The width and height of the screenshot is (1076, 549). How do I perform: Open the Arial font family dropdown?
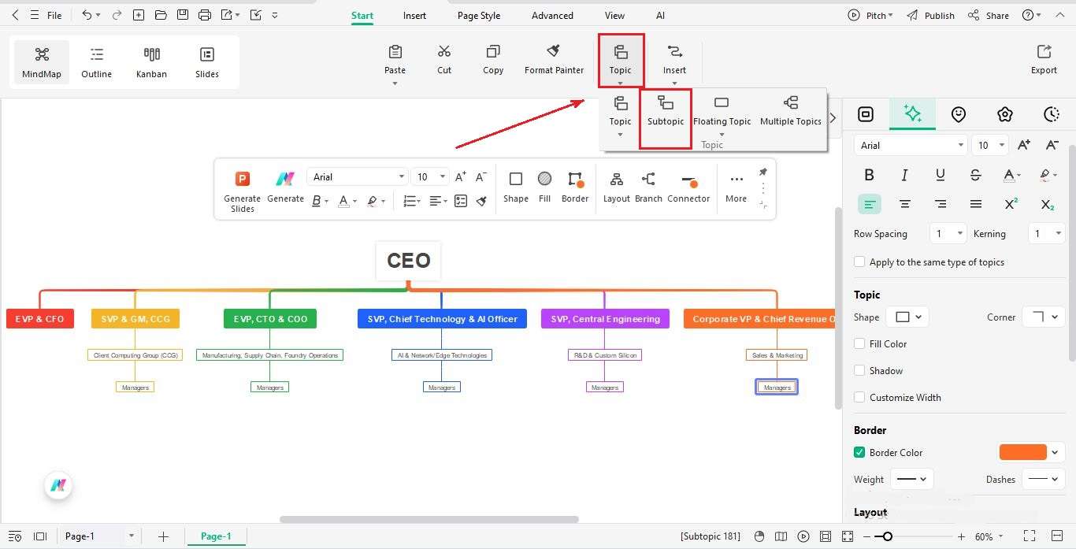pos(910,145)
